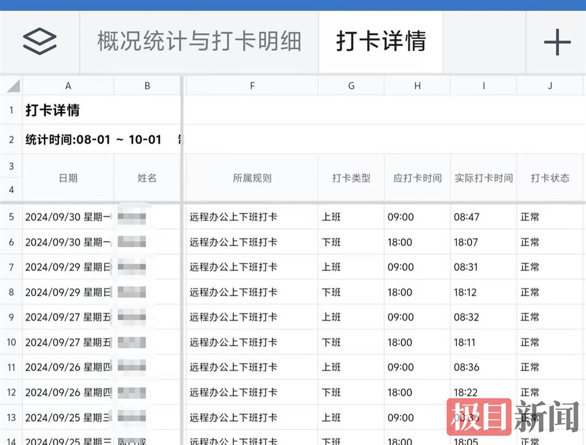Click the actual time cell 08:47
The width and height of the screenshot is (586, 445).
466,217
